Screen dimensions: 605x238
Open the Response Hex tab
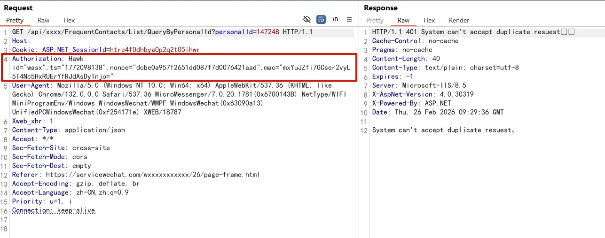click(x=429, y=20)
